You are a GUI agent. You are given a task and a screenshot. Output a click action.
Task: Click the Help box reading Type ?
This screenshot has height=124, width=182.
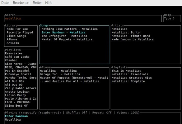point(172,19)
